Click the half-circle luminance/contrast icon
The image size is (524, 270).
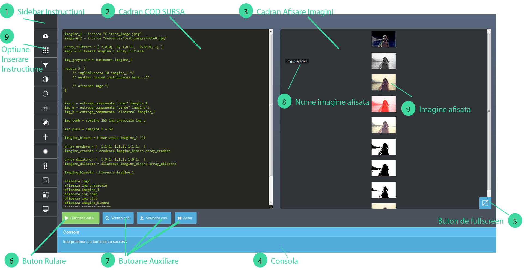pyautogui.click(x=46, y=79)
